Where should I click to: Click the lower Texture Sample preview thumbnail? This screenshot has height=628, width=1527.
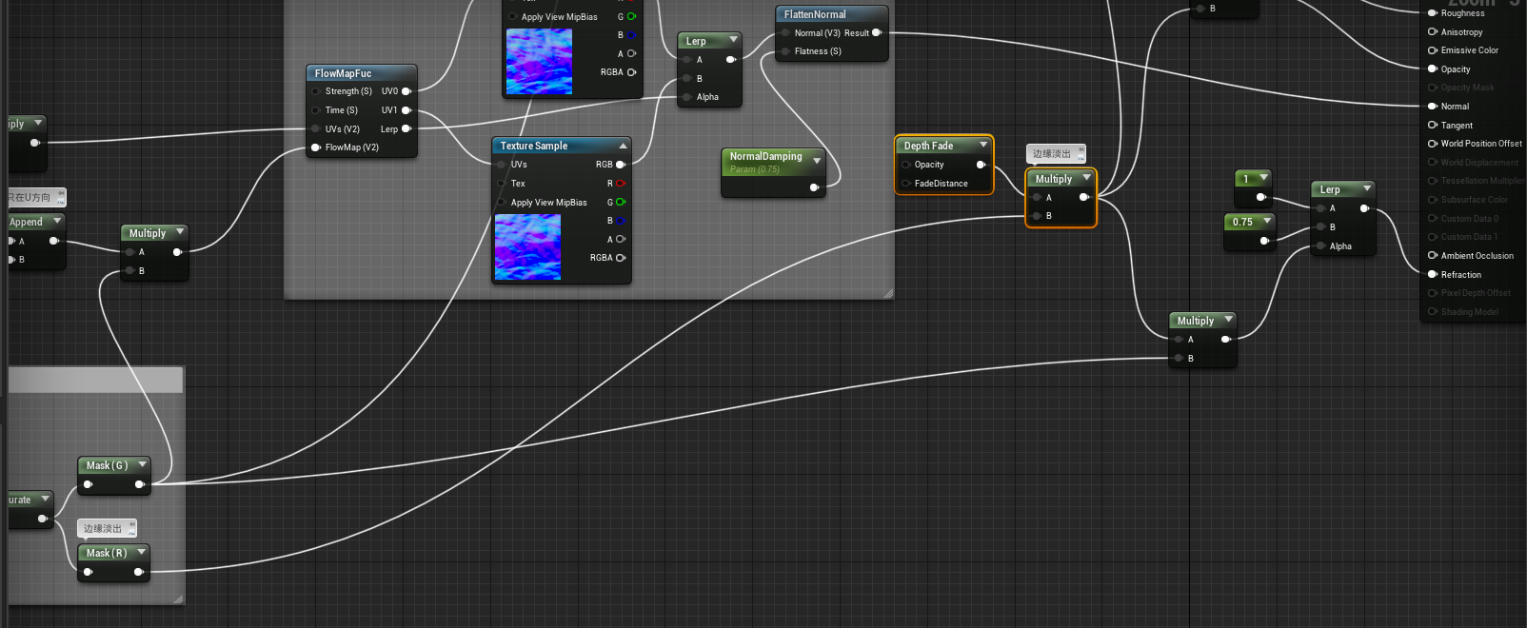point(527,247)
